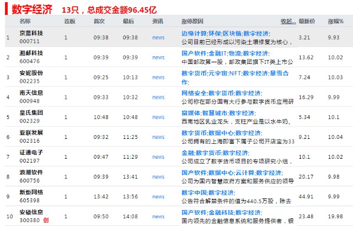This screenshot has height=226, width=353.
Task: Open news link for 证通电子
Action: click(158, 157)
